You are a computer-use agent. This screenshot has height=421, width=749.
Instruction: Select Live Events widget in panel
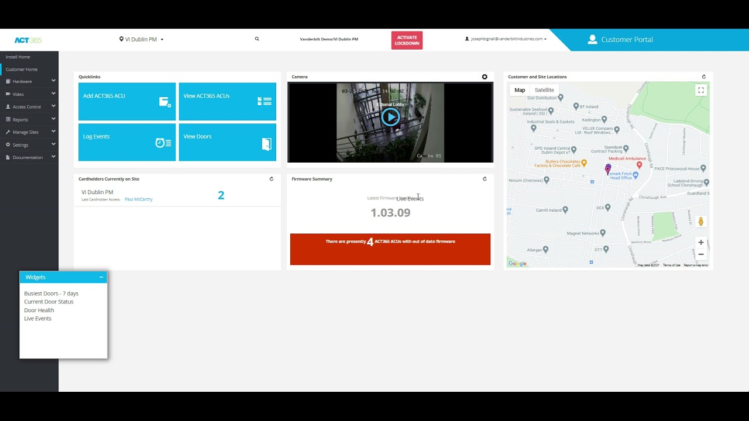click(x=37, y=319)
